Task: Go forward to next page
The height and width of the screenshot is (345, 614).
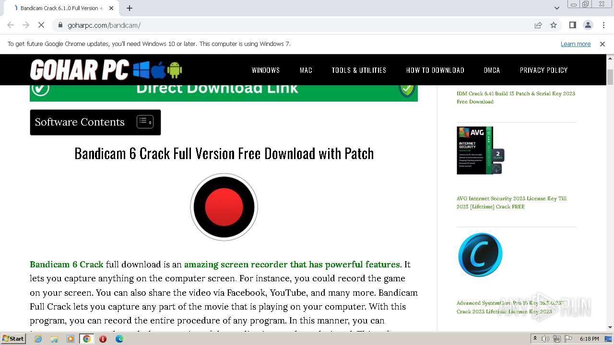Action: pyautogui.click(x=26, y=25)
